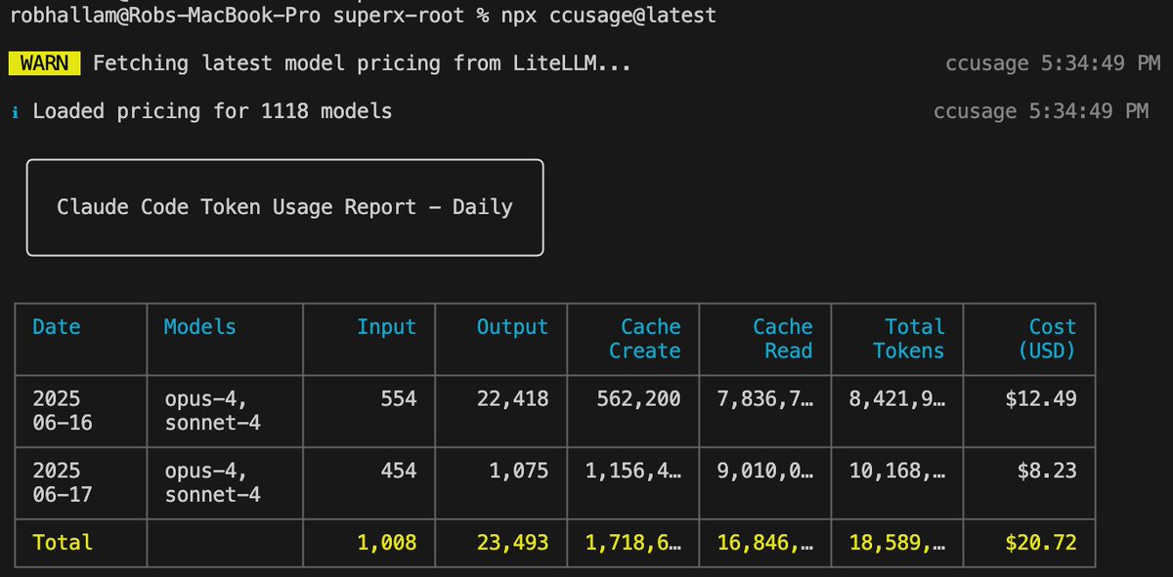Screen dimensions: 1173x577
Task: Click the models cell in the 06-17 row
Action: pyautogui.click(x=212, y=482)
